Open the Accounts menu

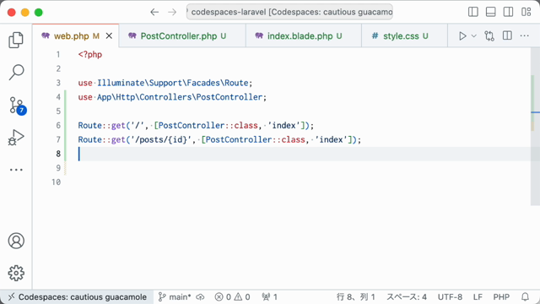click(16, 241)
